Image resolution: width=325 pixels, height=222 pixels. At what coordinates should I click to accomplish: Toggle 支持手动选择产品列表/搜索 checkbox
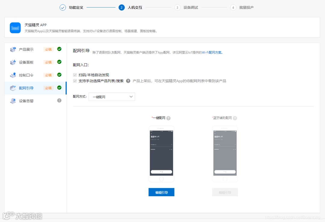pos(75,81)
